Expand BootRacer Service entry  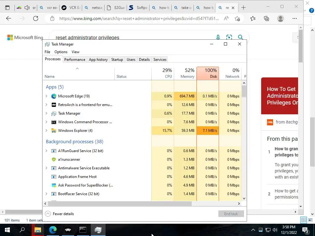click(46, 194)
